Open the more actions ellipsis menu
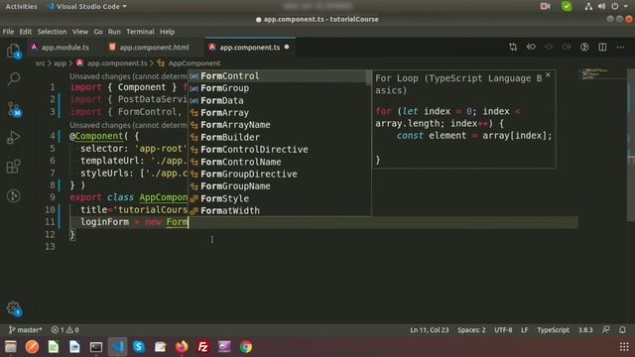The image size is (635, 357). tap(620, 47)
